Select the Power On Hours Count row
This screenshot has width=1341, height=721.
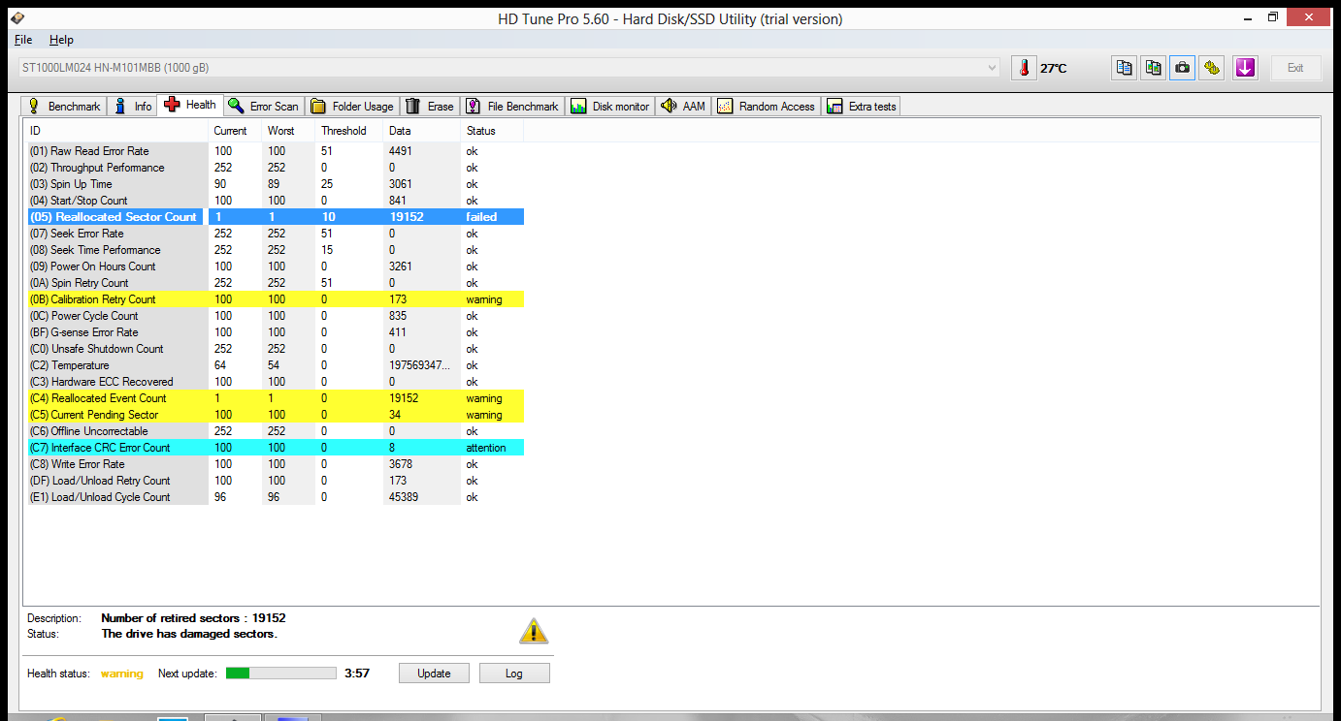(276, 266)
